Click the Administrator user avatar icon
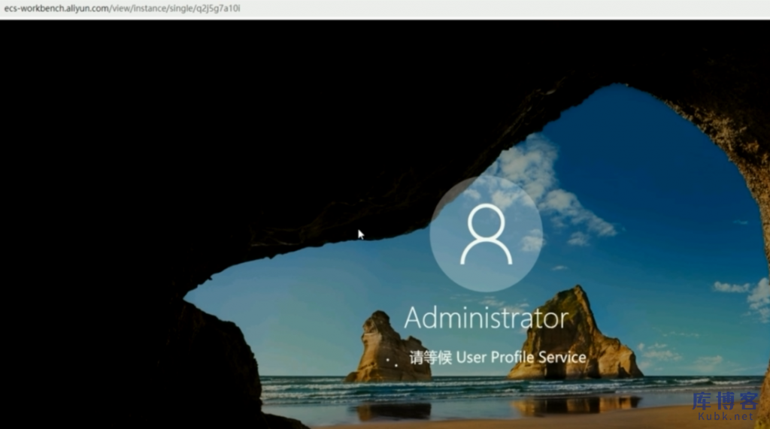Viewport: 770px width, 429px height. tap(487, 234)
